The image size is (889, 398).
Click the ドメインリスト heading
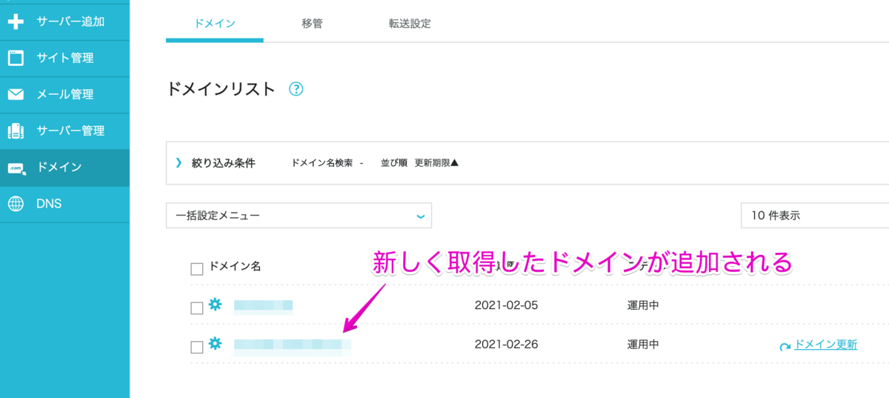point(221,89)
